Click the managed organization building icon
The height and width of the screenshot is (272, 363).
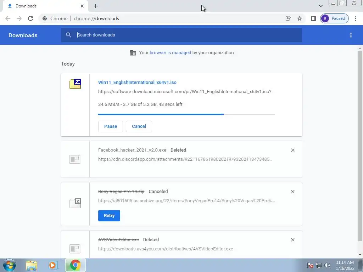click(x=133, y=53)
